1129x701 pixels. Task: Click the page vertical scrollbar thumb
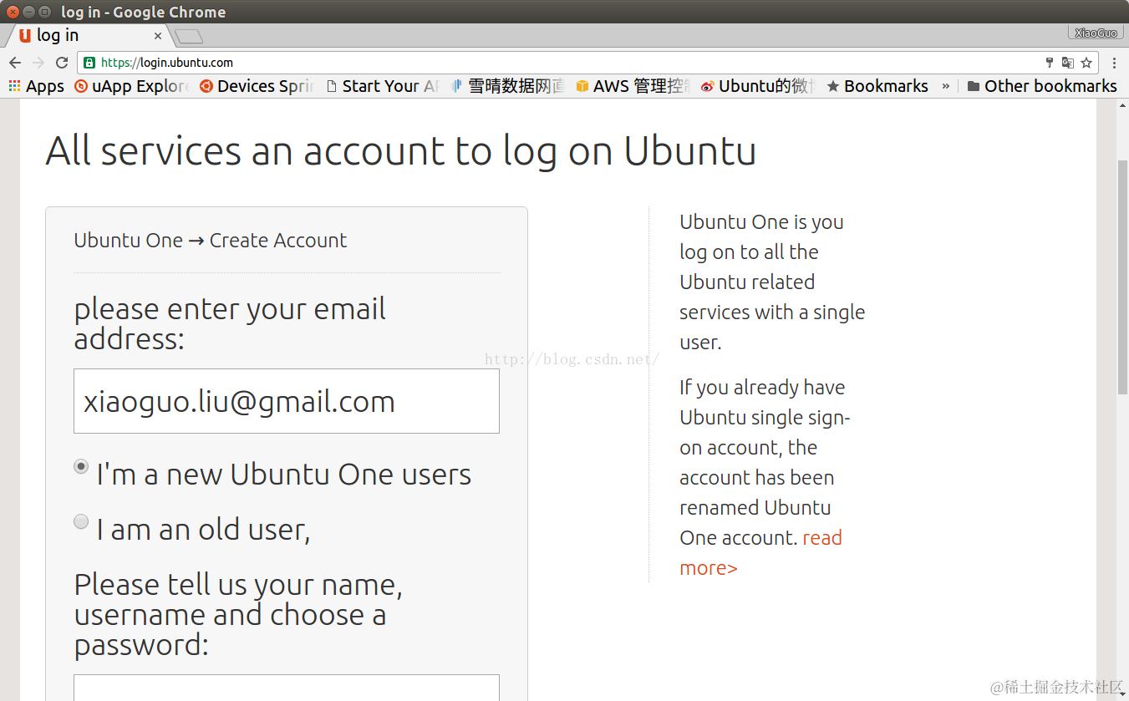tap(1122, 276)
